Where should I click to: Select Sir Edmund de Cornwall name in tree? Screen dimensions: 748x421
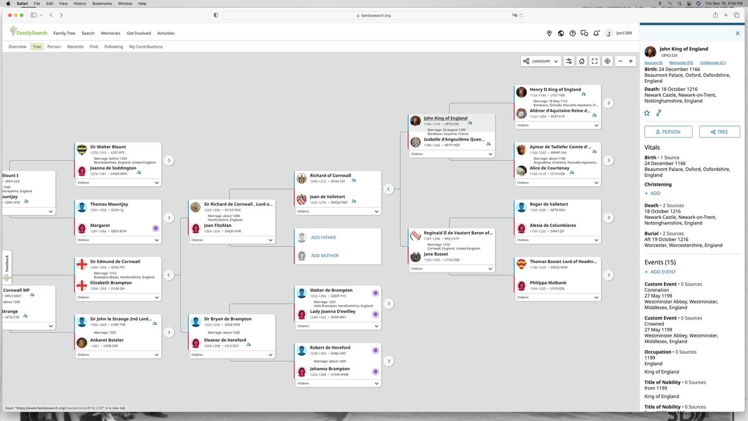coord(115,261)
